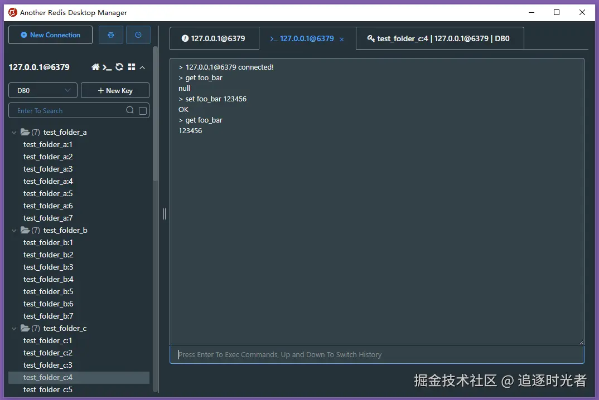
Task: Open Redis console via the terminal icon
Action: (107, 67)
